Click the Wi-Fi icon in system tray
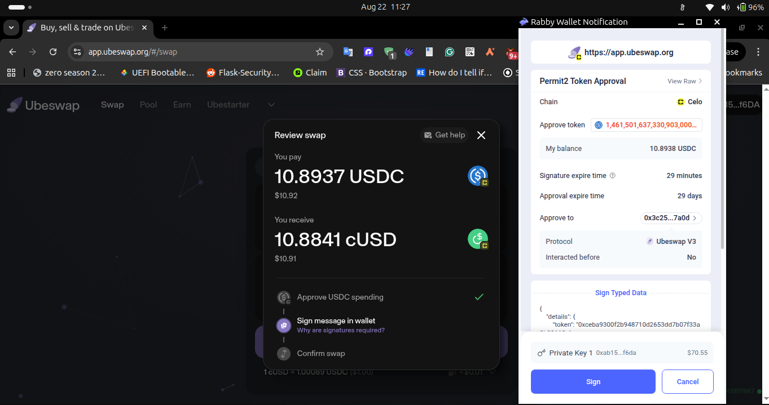769x405 pixels. pyautogui.click(x=710, y=7)
